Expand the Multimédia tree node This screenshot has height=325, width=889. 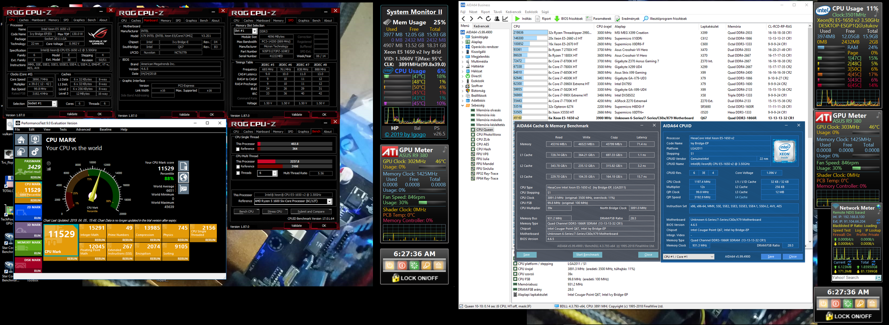click(x=463, y=62)
